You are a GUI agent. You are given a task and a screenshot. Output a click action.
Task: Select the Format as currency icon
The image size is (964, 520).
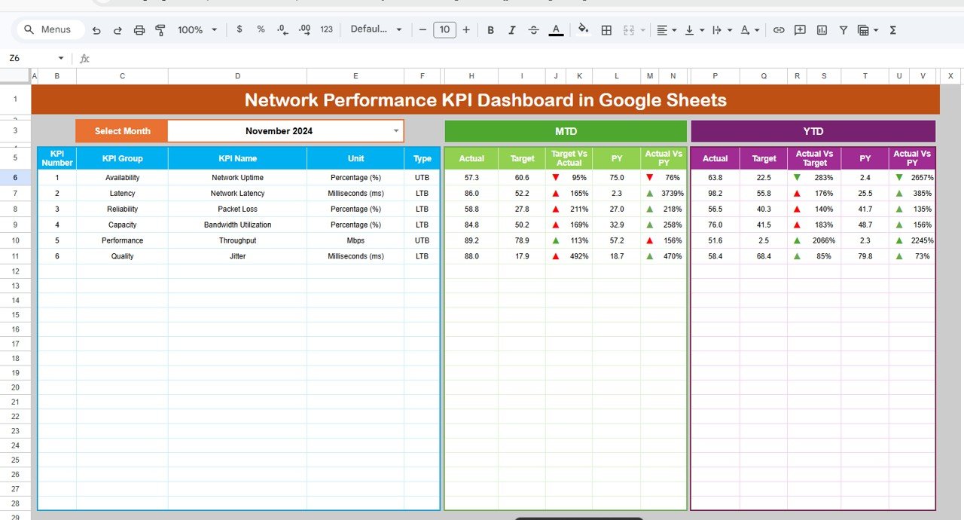coord(239,30)
